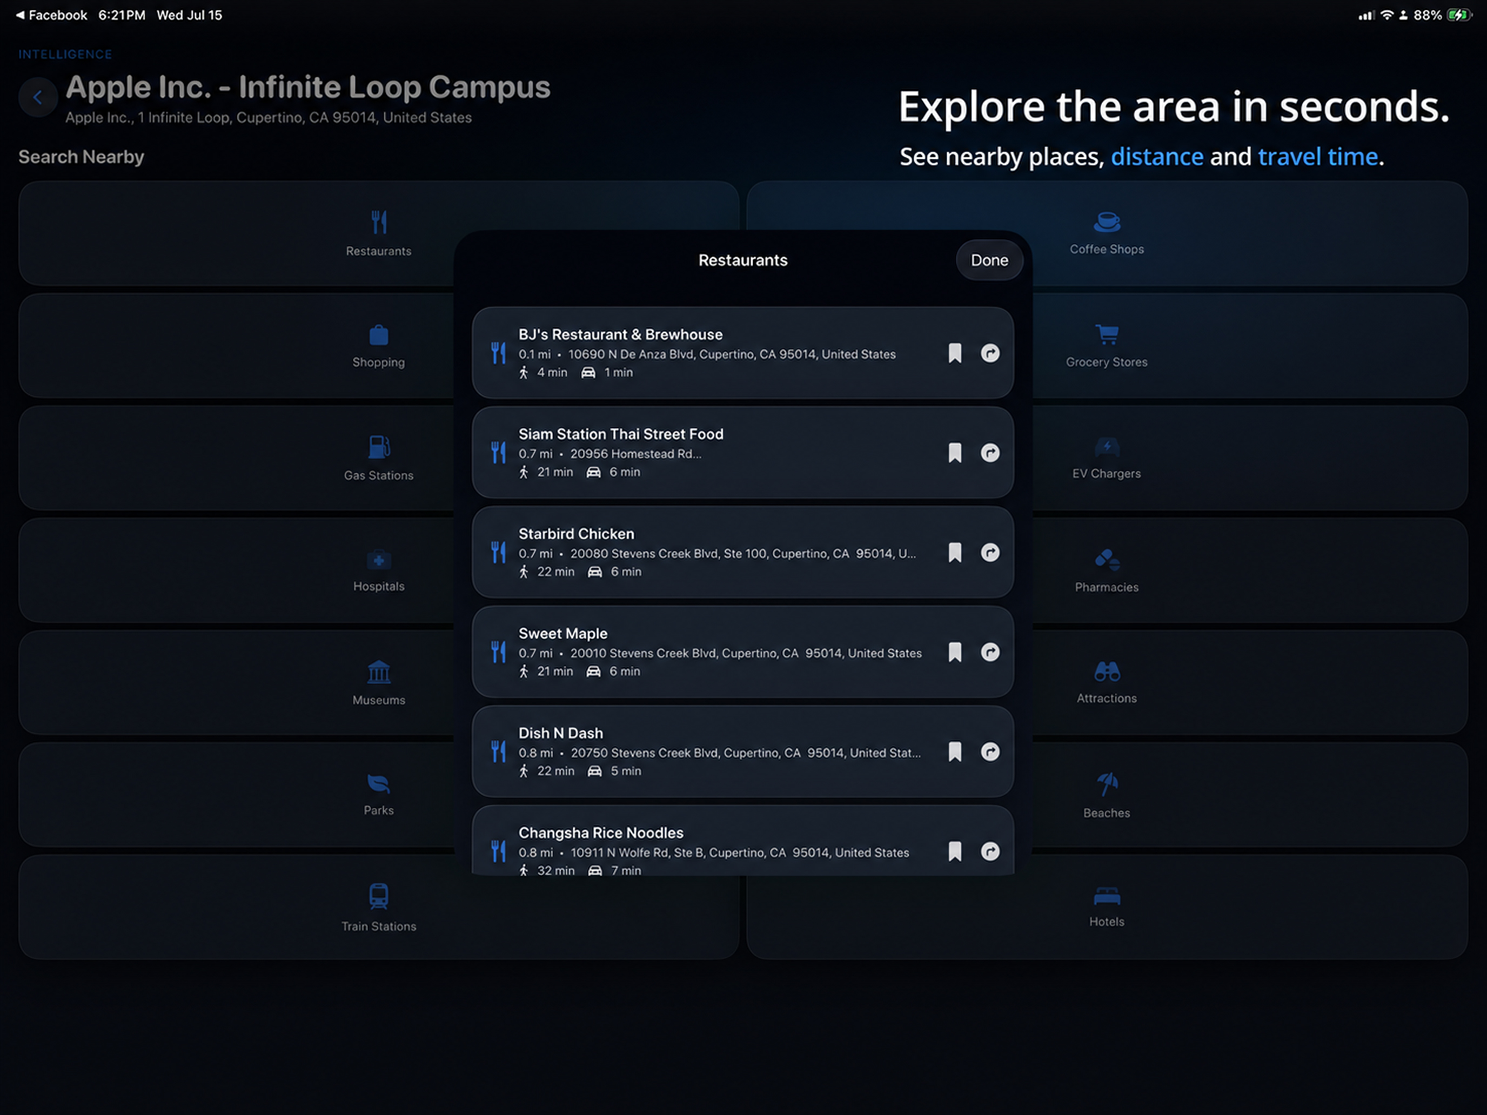
Task: Click the Restaurants sheet title
Action: (743, 260)
